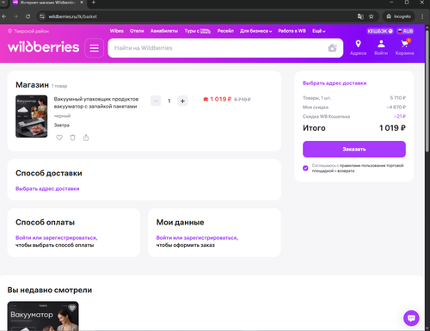Click the camera photo search icon

point(332,48)
